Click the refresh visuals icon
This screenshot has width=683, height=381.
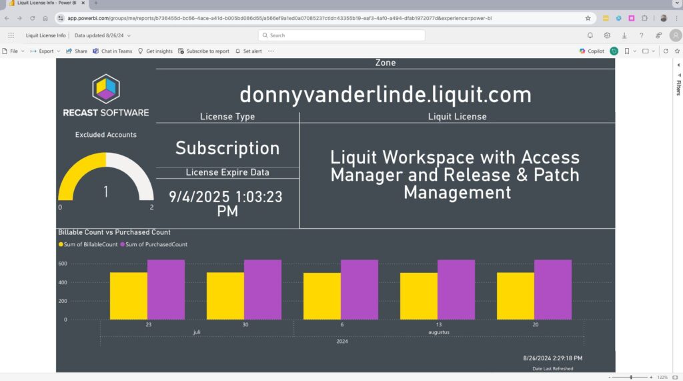[x=666, y=51]
